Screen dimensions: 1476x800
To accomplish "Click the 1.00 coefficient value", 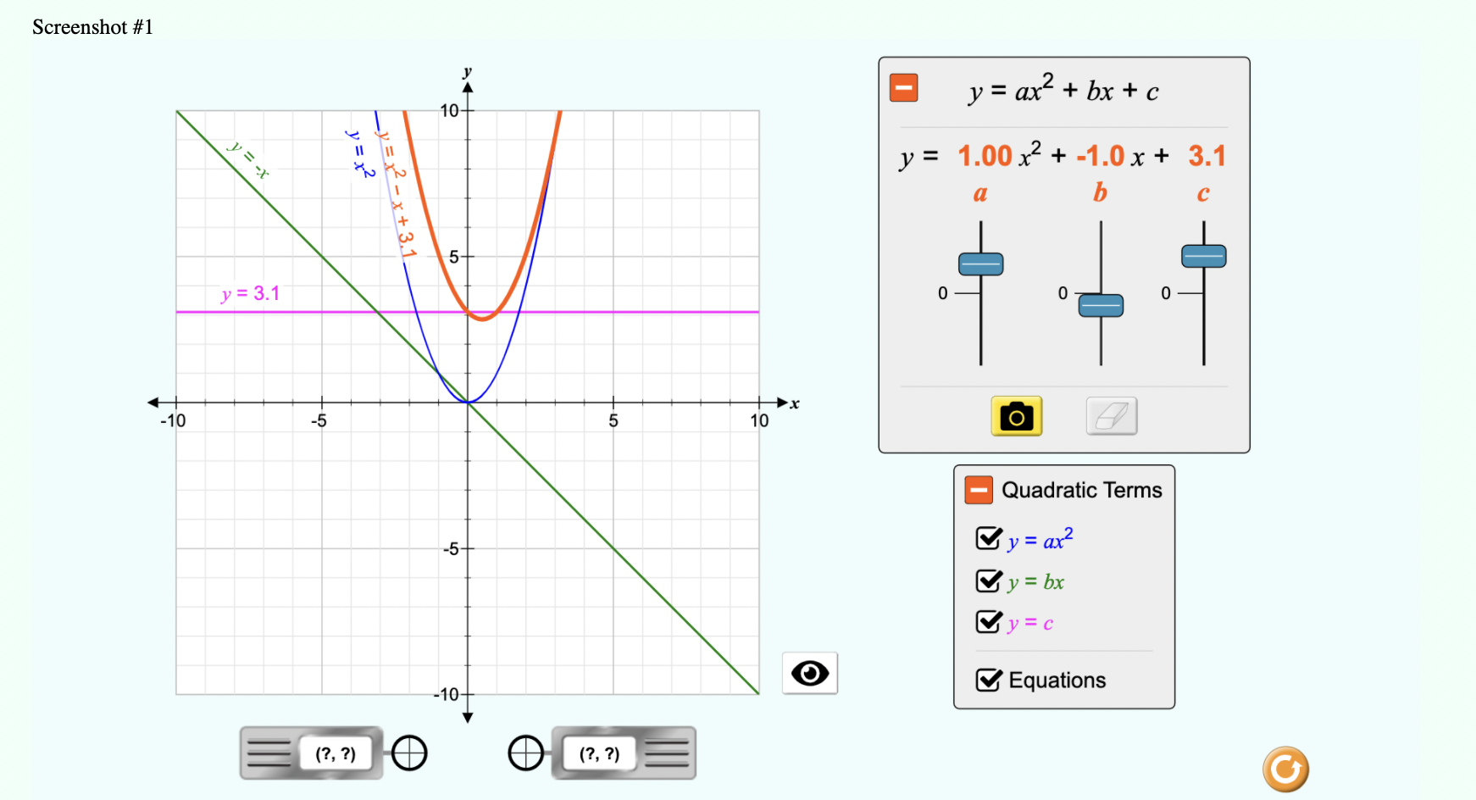I will click(985, 156).
